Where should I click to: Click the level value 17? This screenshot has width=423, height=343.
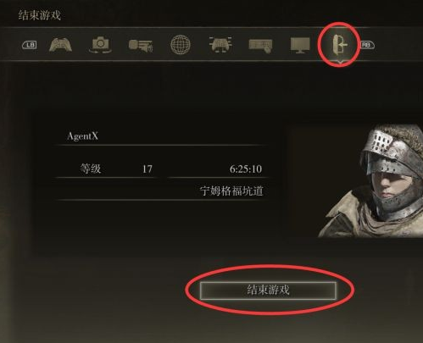pos(147,169)
